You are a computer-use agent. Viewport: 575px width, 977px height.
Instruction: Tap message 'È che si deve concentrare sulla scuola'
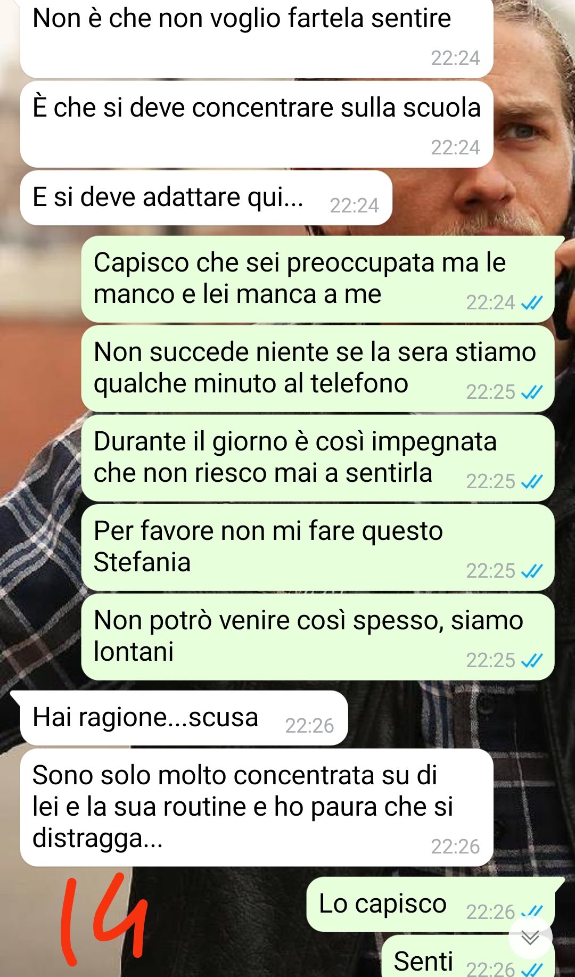click(x=257, y=124)
